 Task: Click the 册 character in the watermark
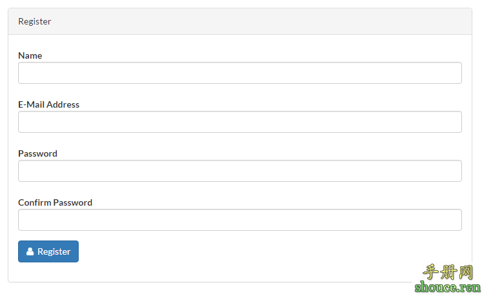448,272
